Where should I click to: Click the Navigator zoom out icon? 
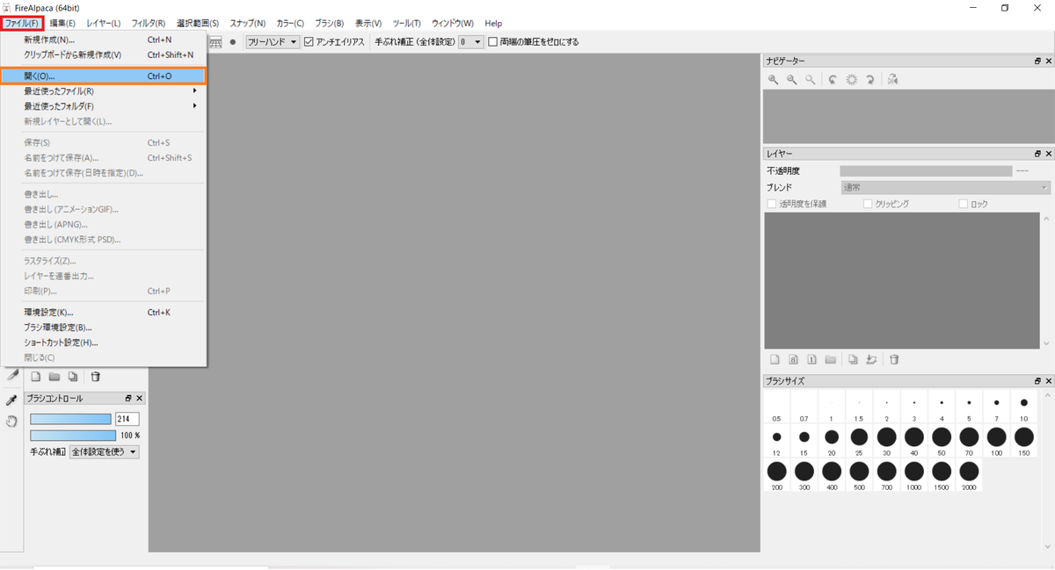tap(792, 79)
